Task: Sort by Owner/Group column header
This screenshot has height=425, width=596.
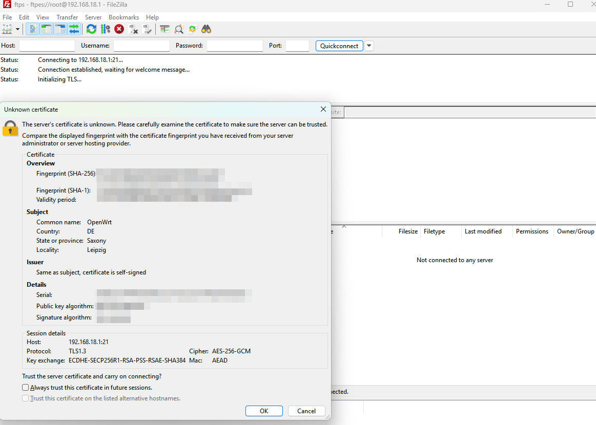Action: [x=576, y=231]
